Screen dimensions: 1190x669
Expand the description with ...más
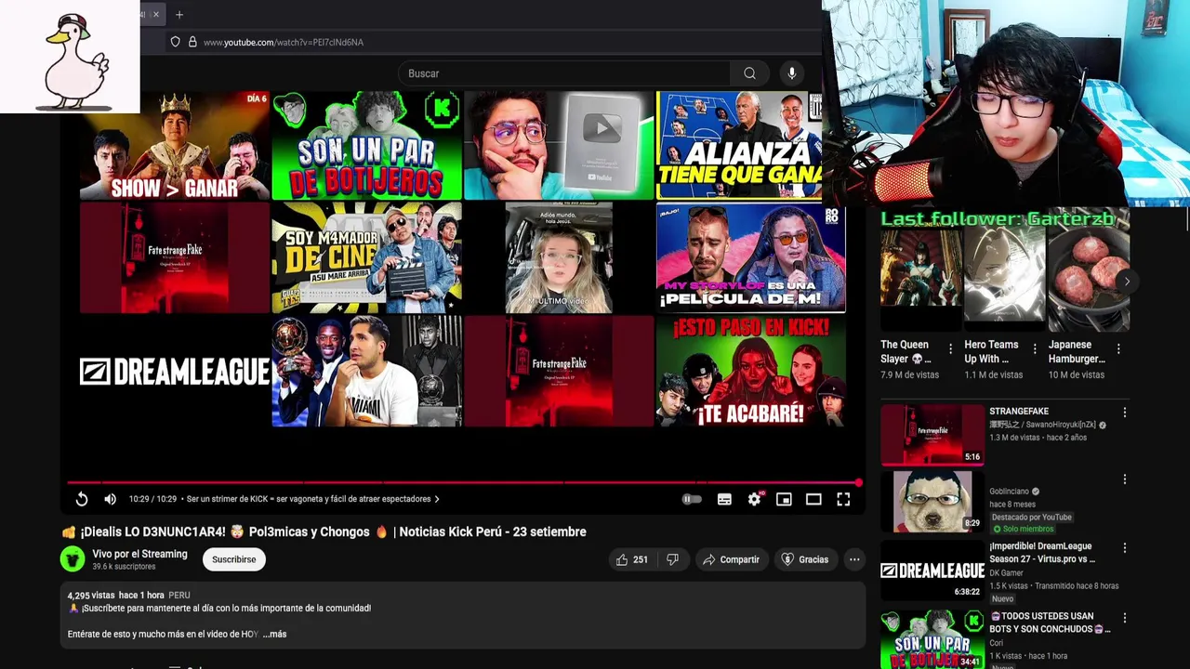(x=274, y=634)
